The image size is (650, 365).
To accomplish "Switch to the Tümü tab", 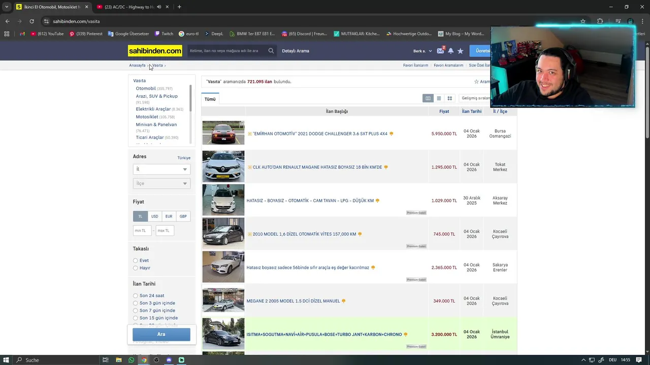I will pos(210,99).
